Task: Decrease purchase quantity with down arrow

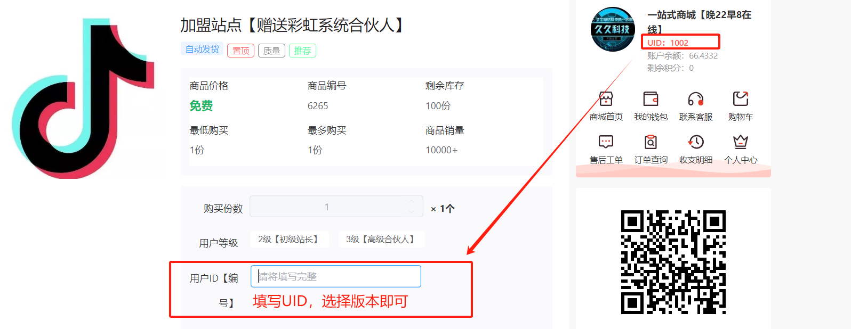Action: tap(411, 211)
